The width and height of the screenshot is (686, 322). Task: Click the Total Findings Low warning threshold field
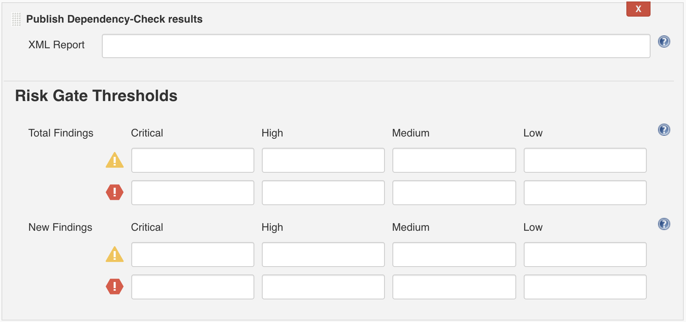585,160
